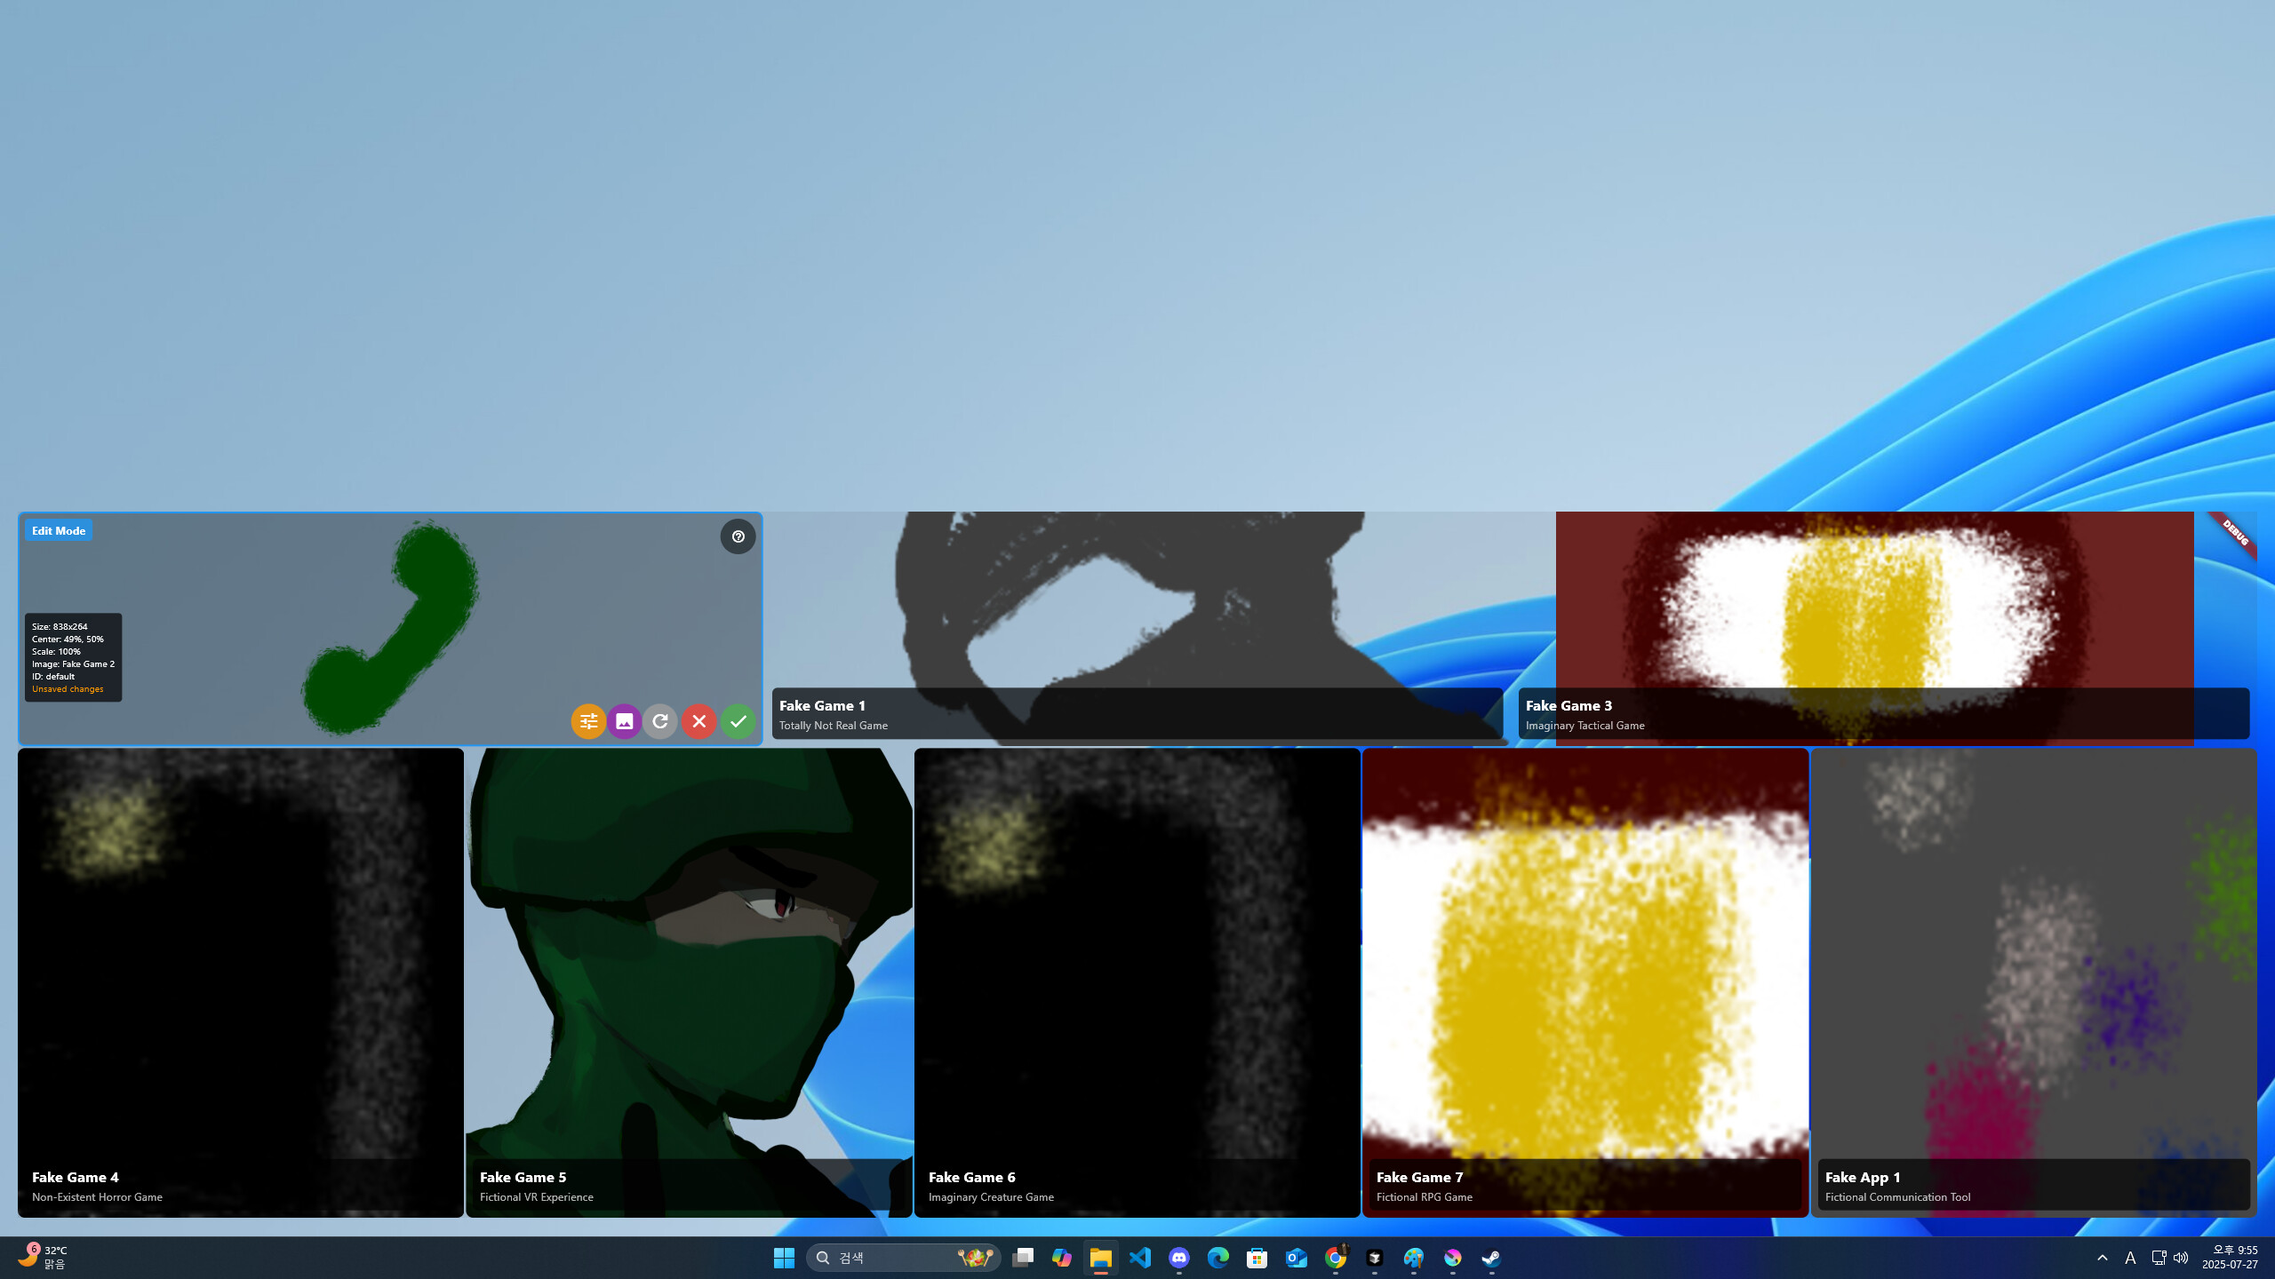This screenshot has width=2275, height=1279.
Task: Expand hidden icons in the system tray
Action: point(2103,1257)
